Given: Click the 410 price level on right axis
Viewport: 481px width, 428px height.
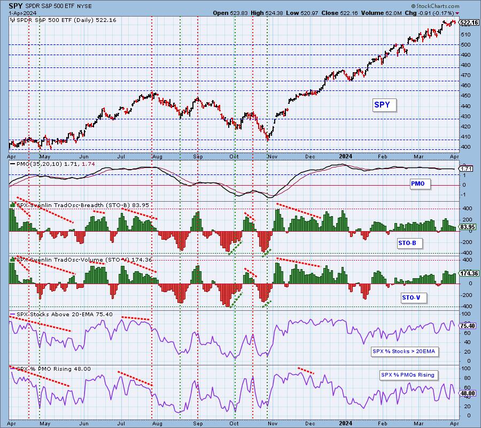Looking at the screenshot, I should (x=466, y=137).
